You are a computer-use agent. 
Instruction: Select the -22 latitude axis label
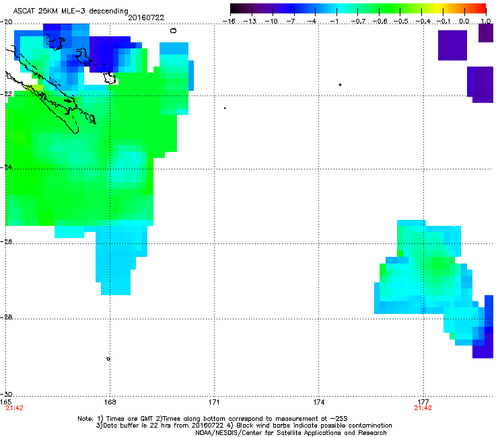click(6, 94)
